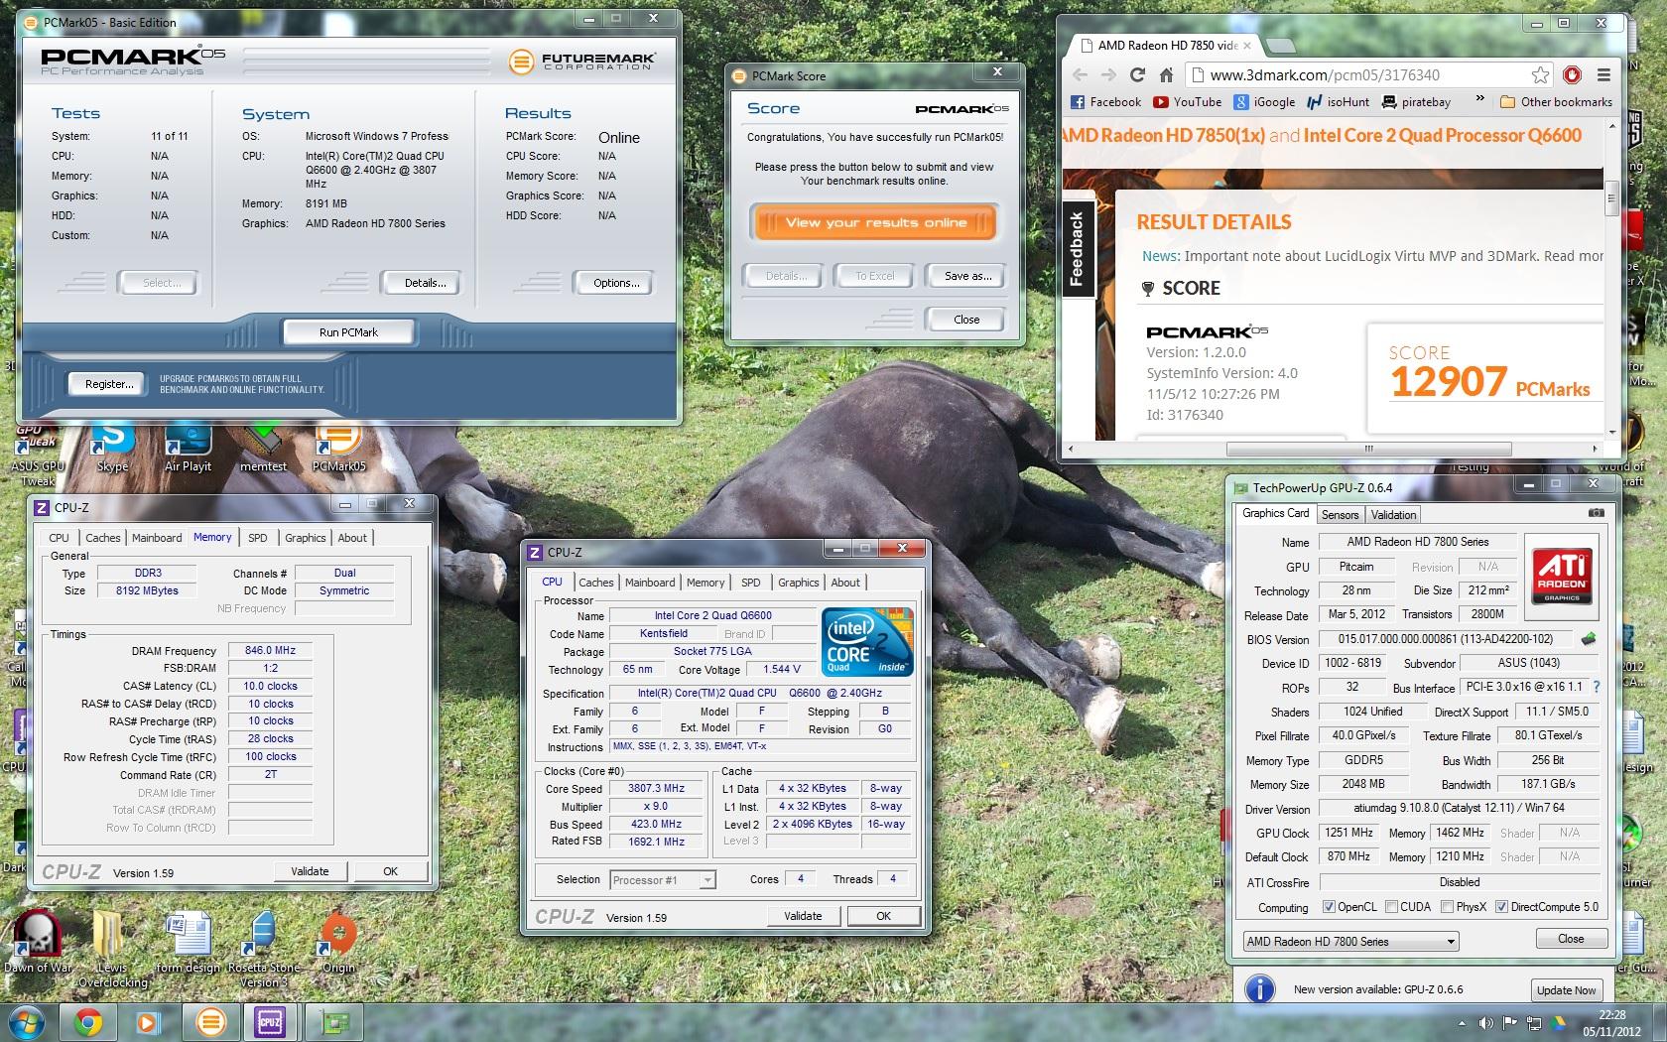Click the Options... button in PCMark05

coord(616,283)
